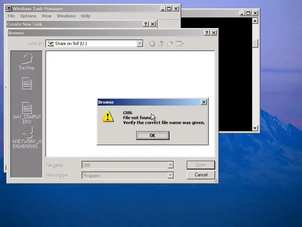Open the Options menu in Task Manager
302x227 pixels.
click(28, 16)
